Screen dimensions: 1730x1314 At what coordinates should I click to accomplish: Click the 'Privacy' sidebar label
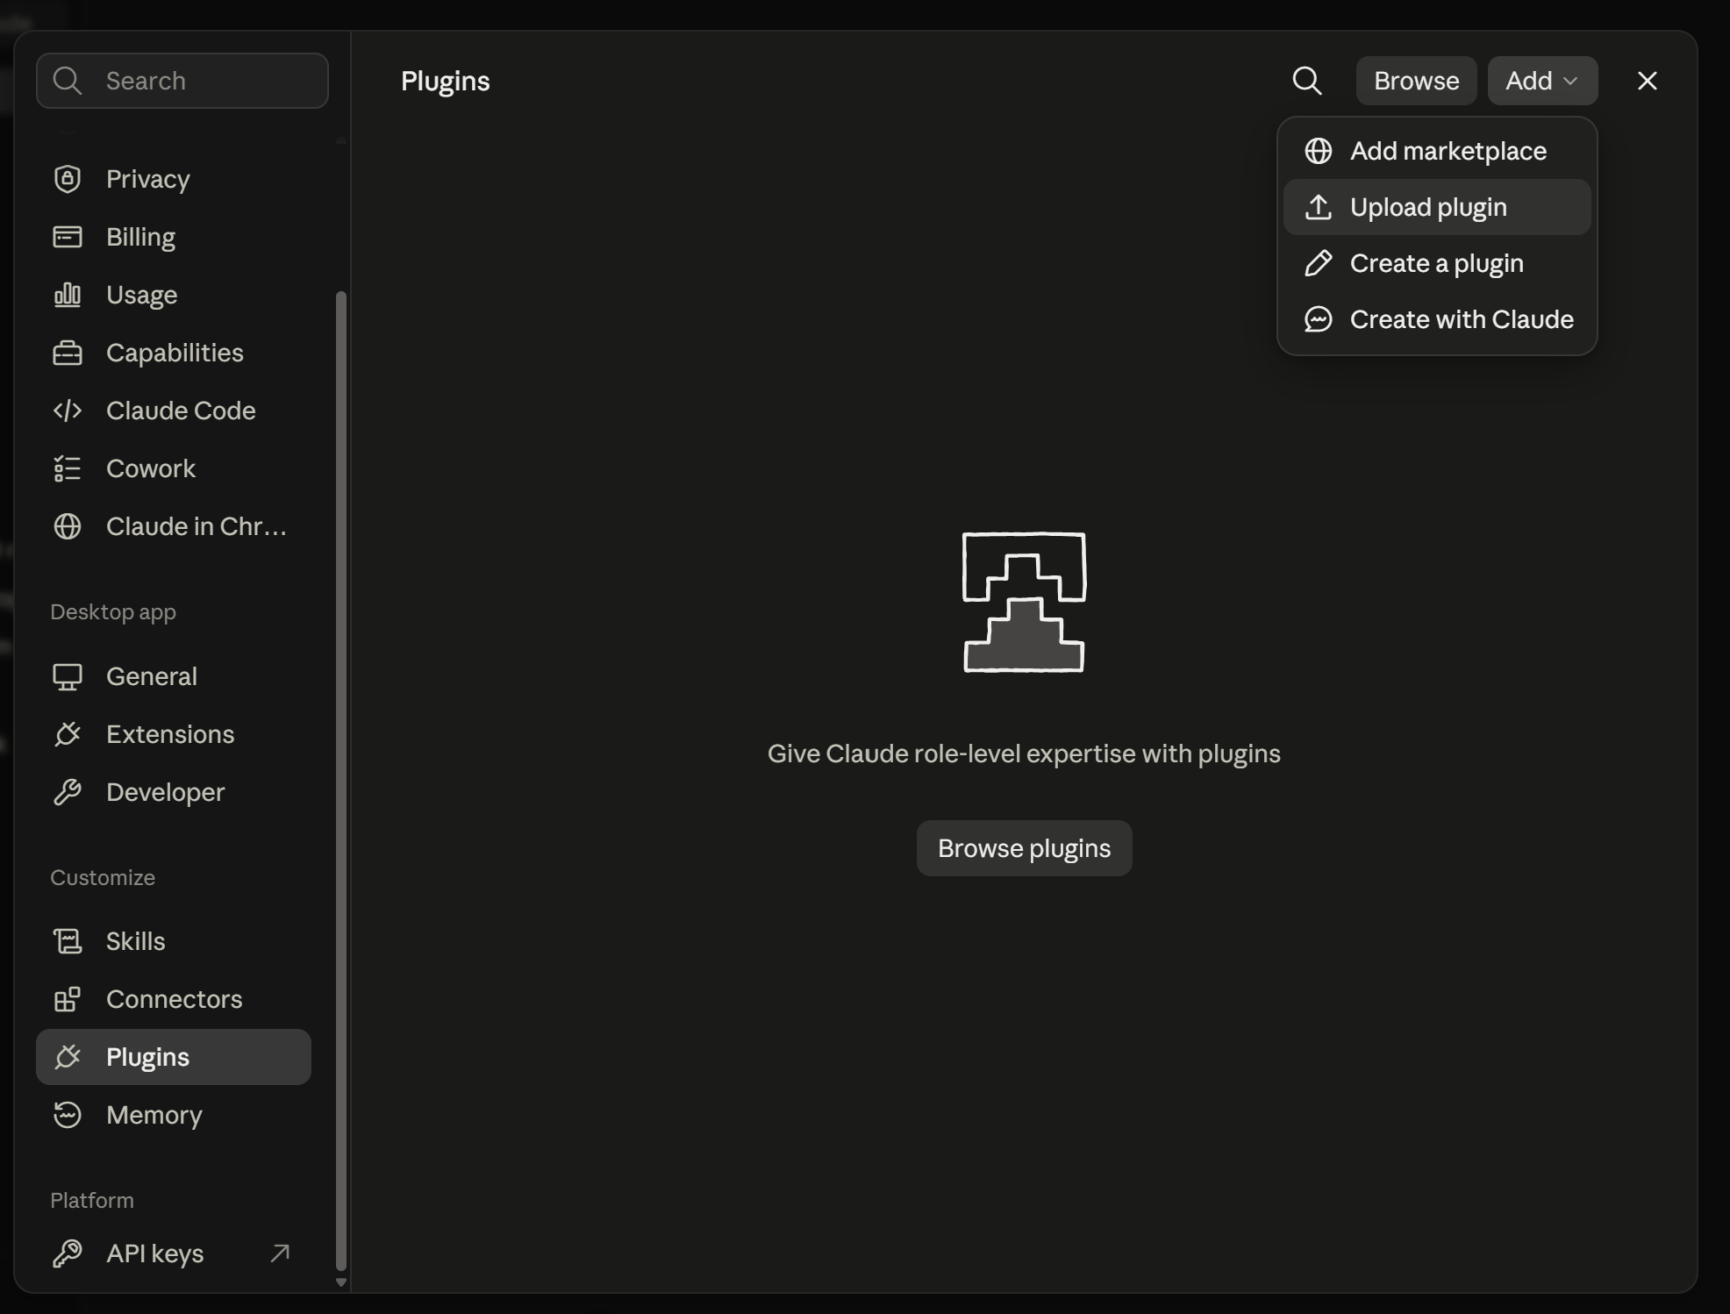click(x=148, y=179)
